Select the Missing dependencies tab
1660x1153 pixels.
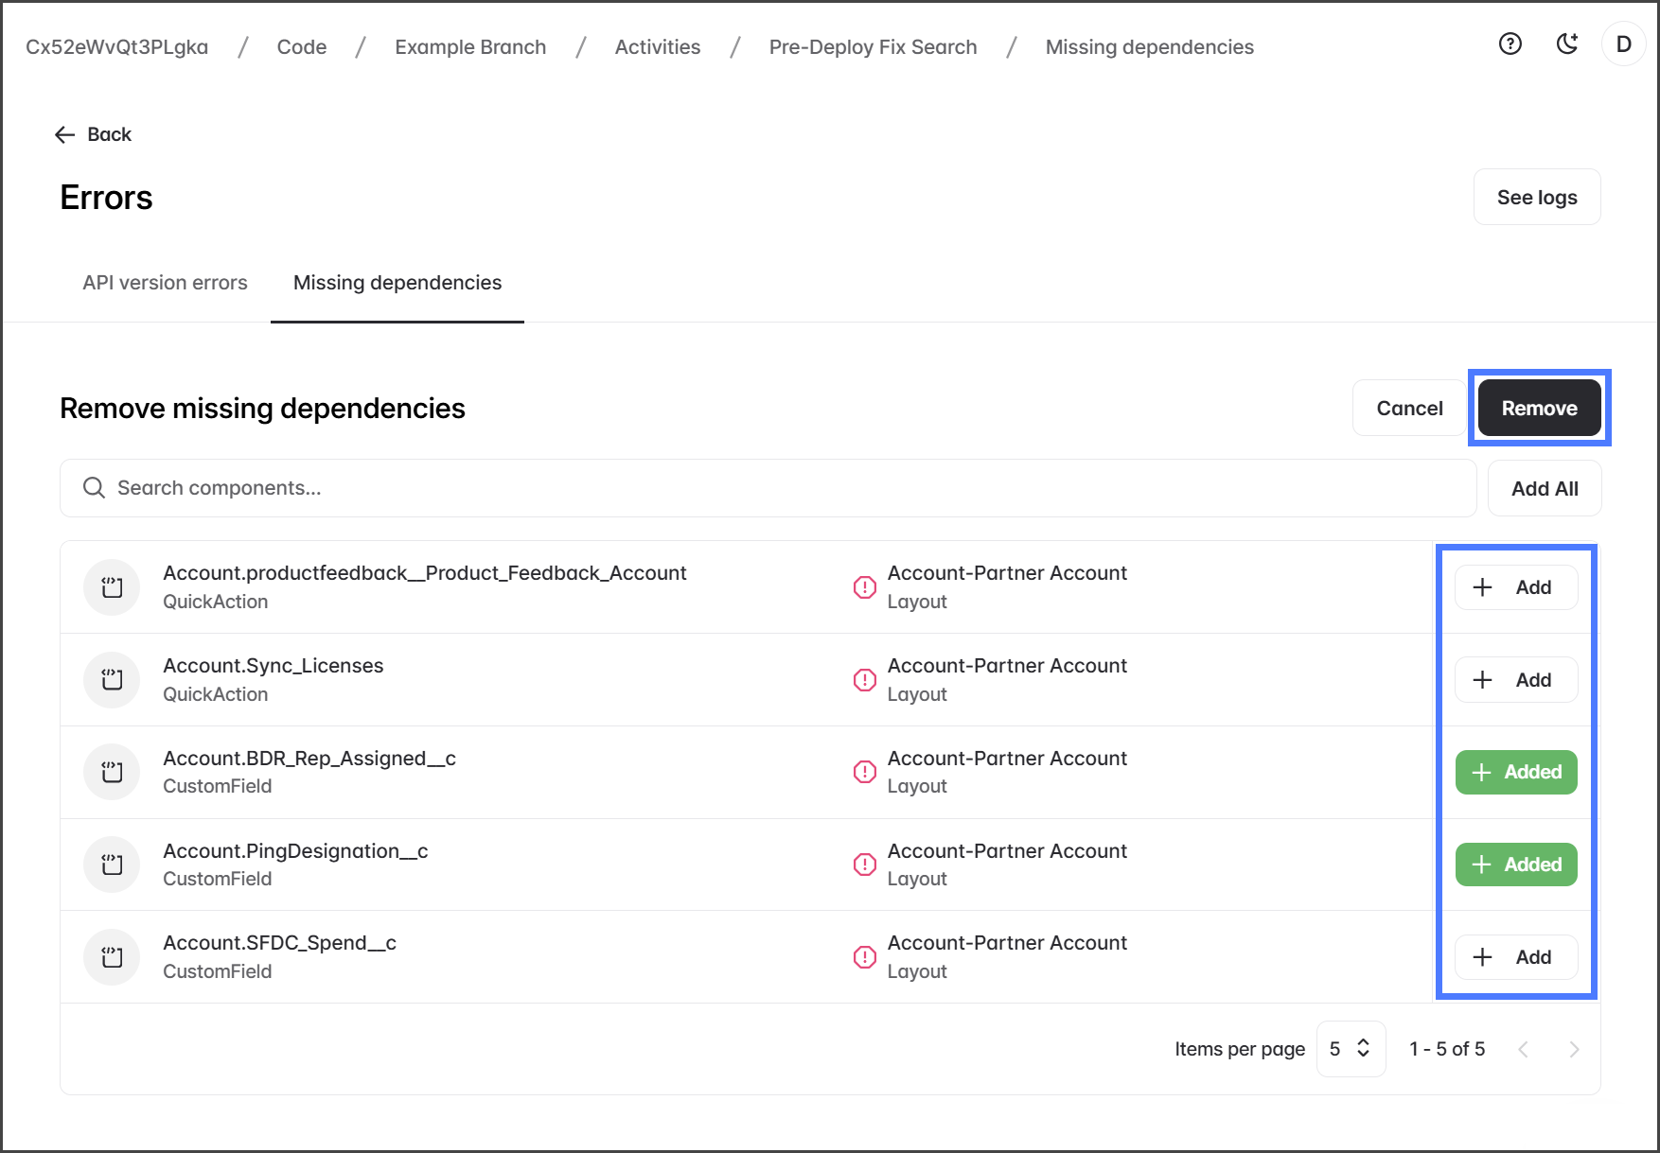tap(397, 283)
